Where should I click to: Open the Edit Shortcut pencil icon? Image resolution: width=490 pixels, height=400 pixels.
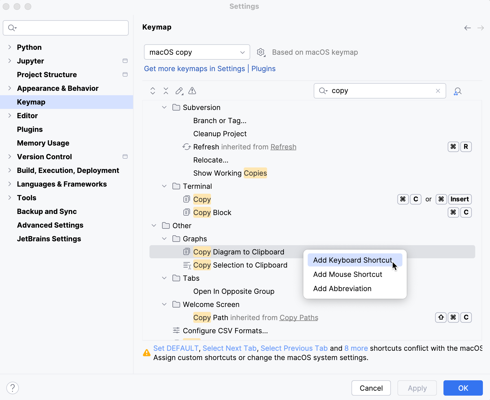pyautogui.click(x=179, y=91)
